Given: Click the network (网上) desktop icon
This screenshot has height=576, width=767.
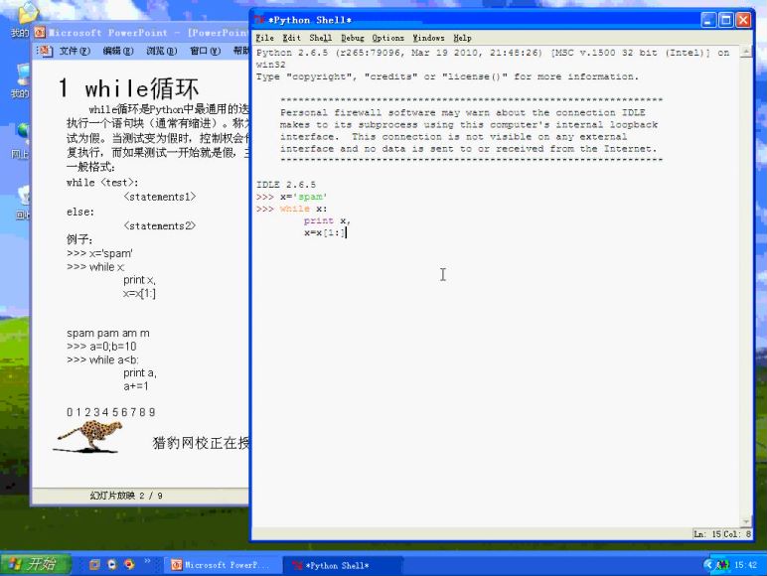Looking at the screenshot, I should coord(24,133).
